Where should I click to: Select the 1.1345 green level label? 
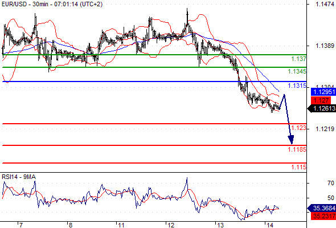[297, 71]
